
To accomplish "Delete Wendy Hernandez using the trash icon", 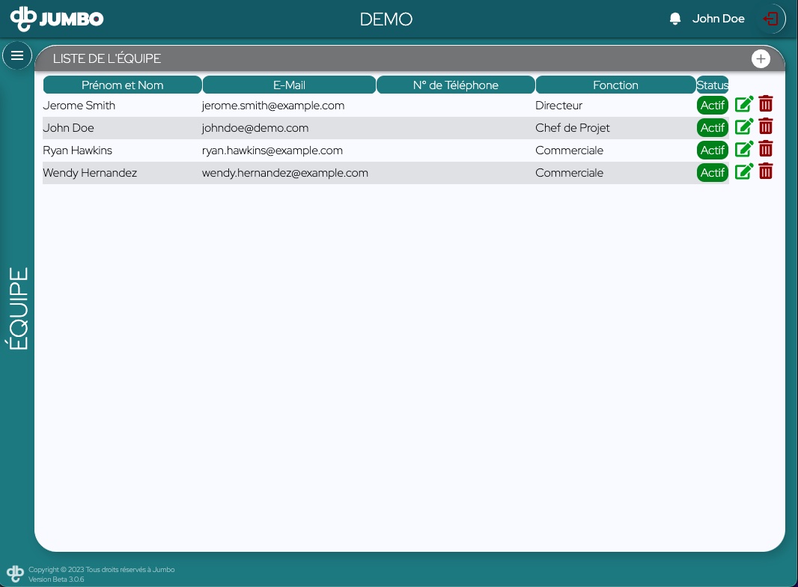I will pos(765,171).
